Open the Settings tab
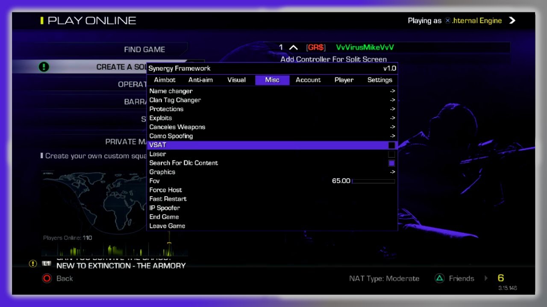 point(379,80)
